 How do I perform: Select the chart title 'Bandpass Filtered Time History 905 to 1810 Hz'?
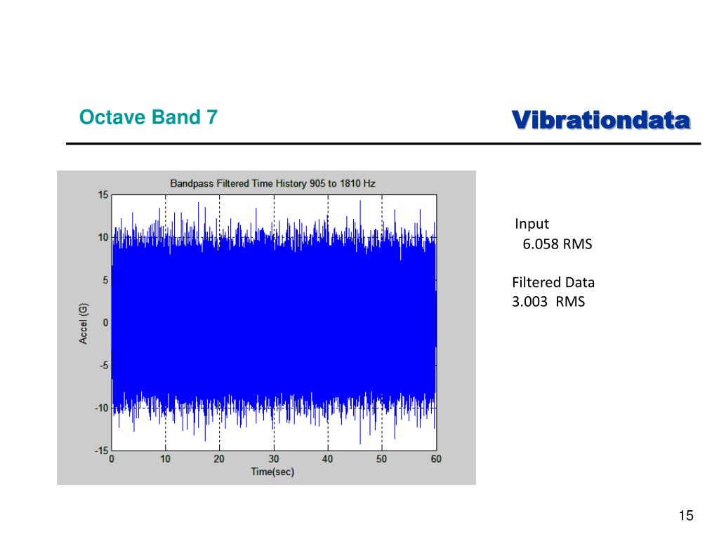pyautogui.click(x=273, y=183)
